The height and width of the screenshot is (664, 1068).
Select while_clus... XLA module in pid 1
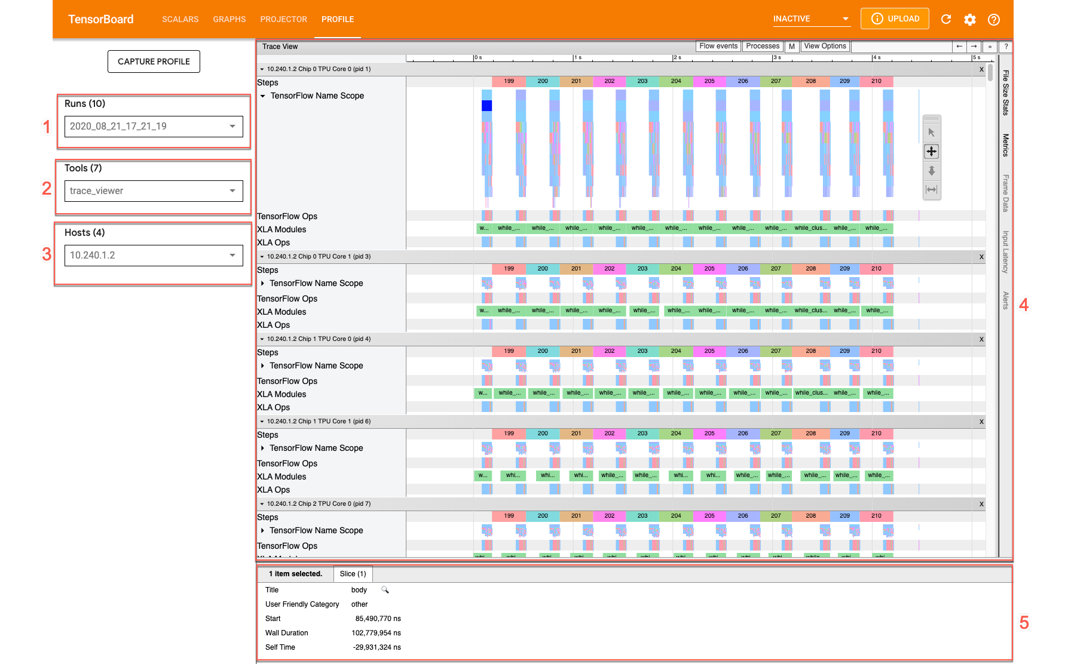[810, 228]
